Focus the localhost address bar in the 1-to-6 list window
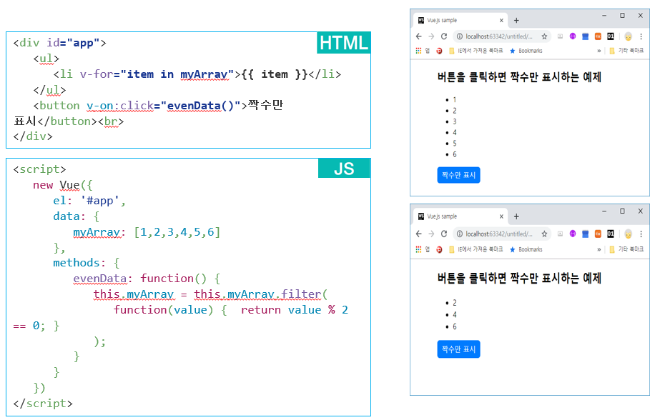 point(501,36)
